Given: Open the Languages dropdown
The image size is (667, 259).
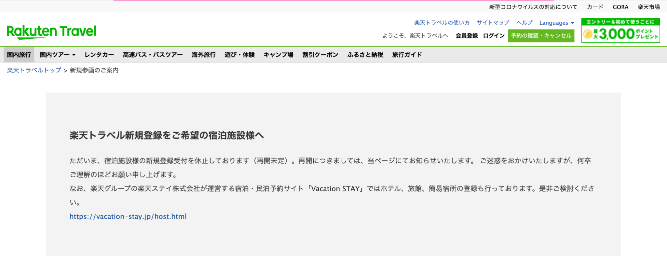Looking at the screenshot, I should [556, 23].
